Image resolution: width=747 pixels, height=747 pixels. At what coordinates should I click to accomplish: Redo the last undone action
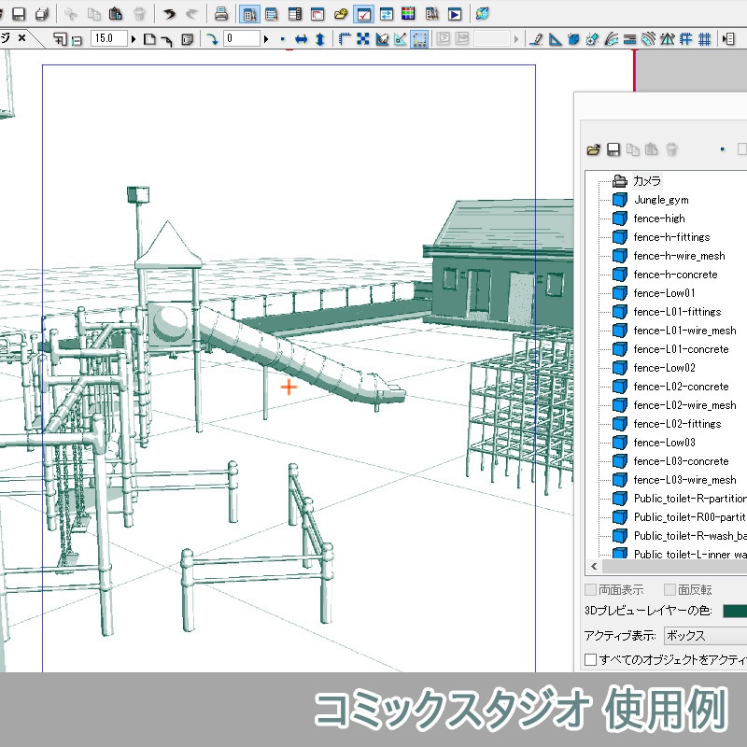click(x=191, y=14)
